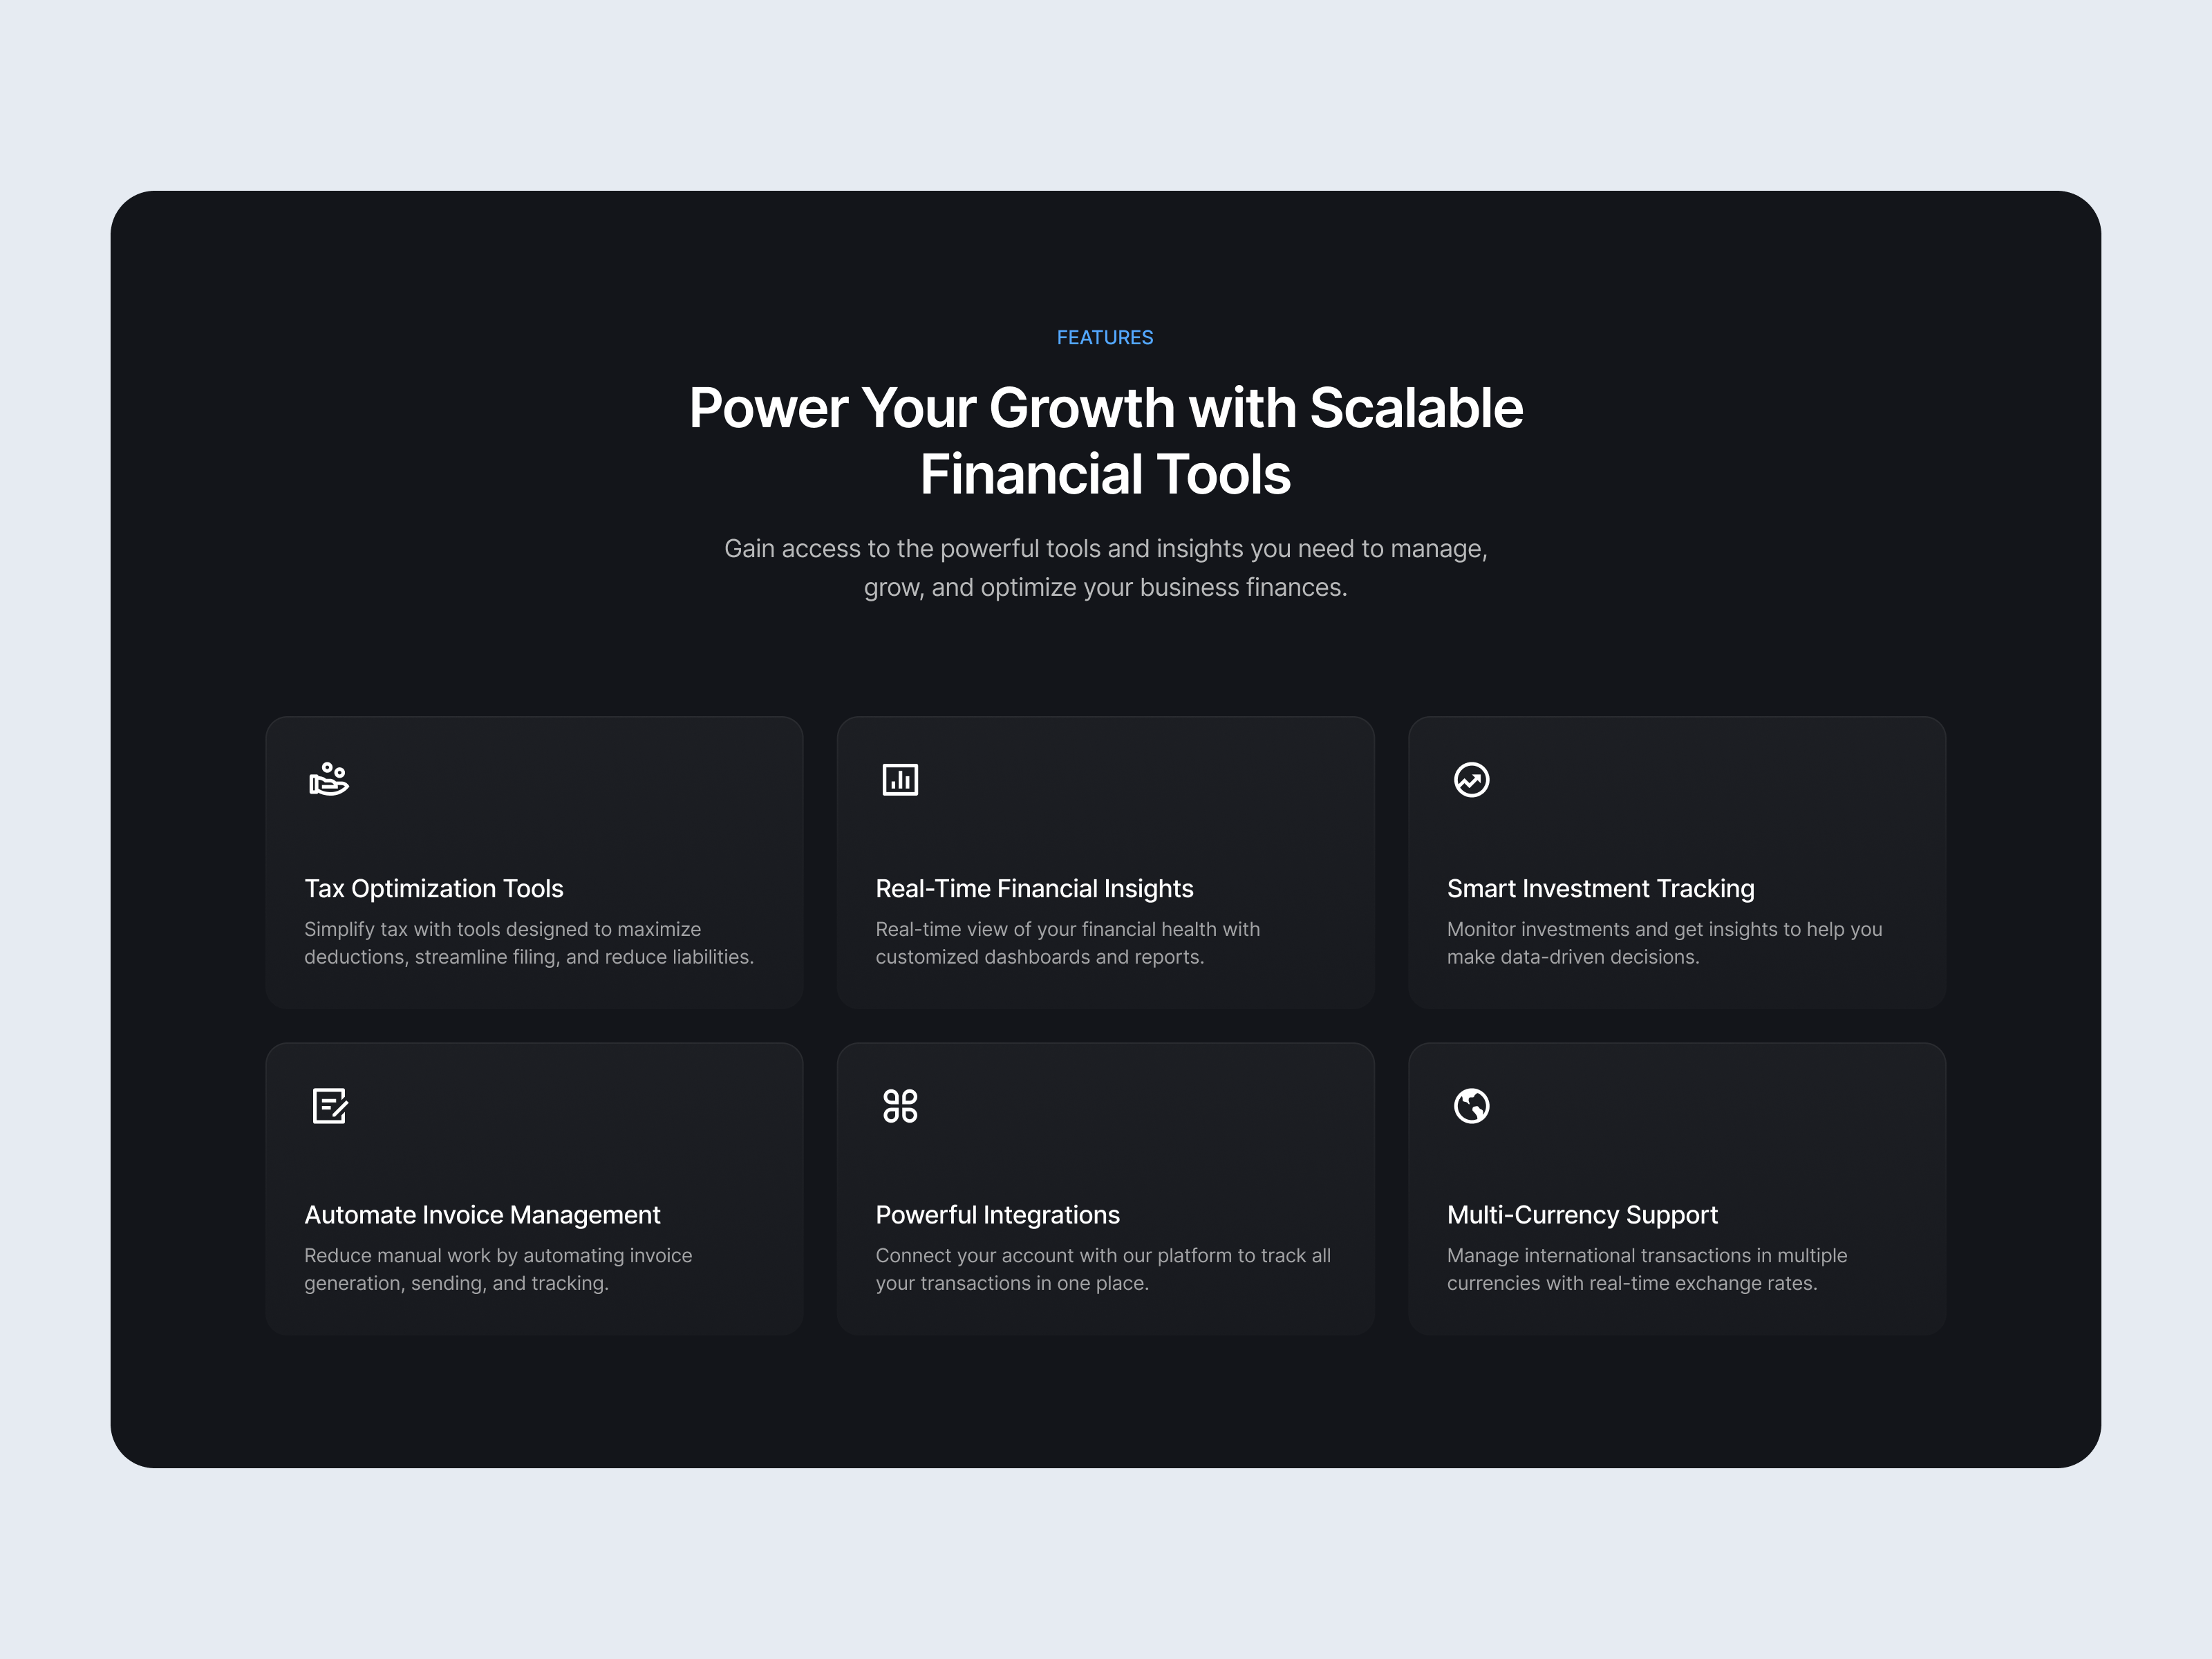Click the heading Power Your Growth with Scalable Financial Tools
This screenshot has width=2212, height=1659.
[x=1105, y=440]
